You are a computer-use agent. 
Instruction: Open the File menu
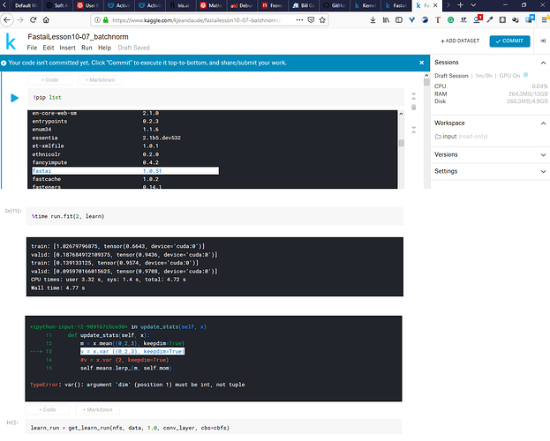[32, 47]
